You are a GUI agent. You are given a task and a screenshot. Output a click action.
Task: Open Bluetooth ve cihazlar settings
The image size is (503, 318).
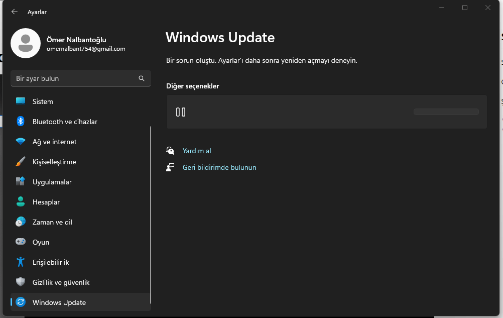point(81,122)
